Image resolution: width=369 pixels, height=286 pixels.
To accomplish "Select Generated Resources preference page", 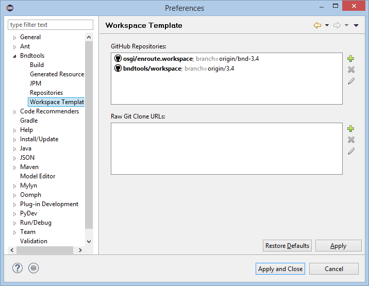I will [57, 74].
